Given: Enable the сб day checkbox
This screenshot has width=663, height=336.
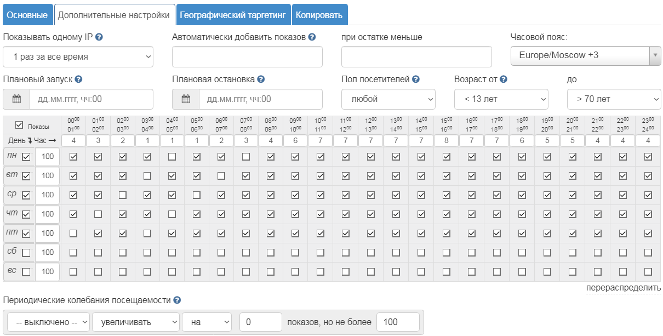Looking at the screenshot, I should click(26, 253).
